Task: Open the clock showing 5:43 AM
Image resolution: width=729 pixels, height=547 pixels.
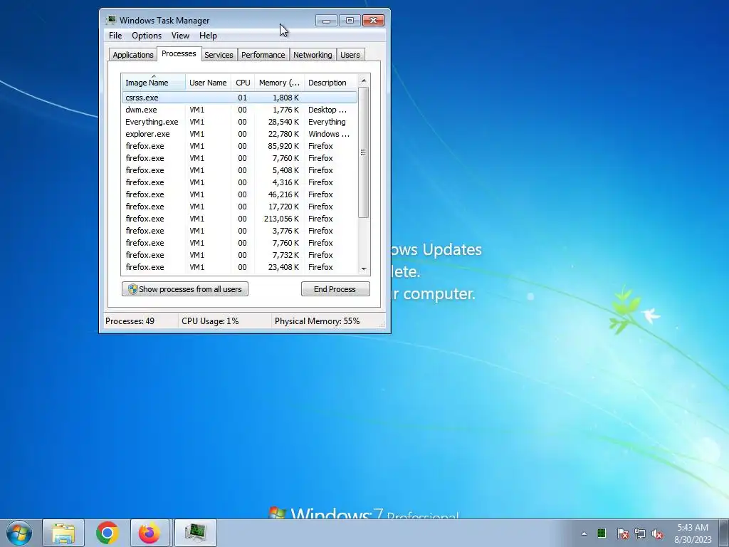Action: [693, 533]
